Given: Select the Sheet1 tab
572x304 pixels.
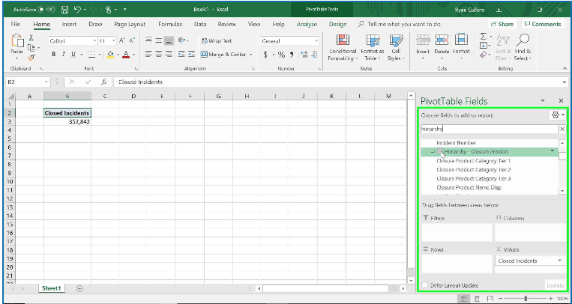Looking at the screenshot, I should [51, 288].
